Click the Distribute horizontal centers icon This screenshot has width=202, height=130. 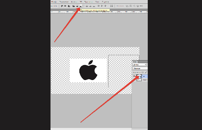[x=102, y=6]
